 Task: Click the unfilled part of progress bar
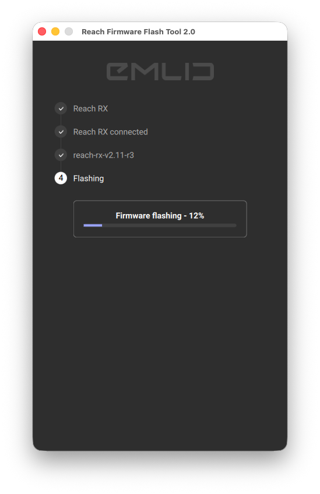coord(169,225)
